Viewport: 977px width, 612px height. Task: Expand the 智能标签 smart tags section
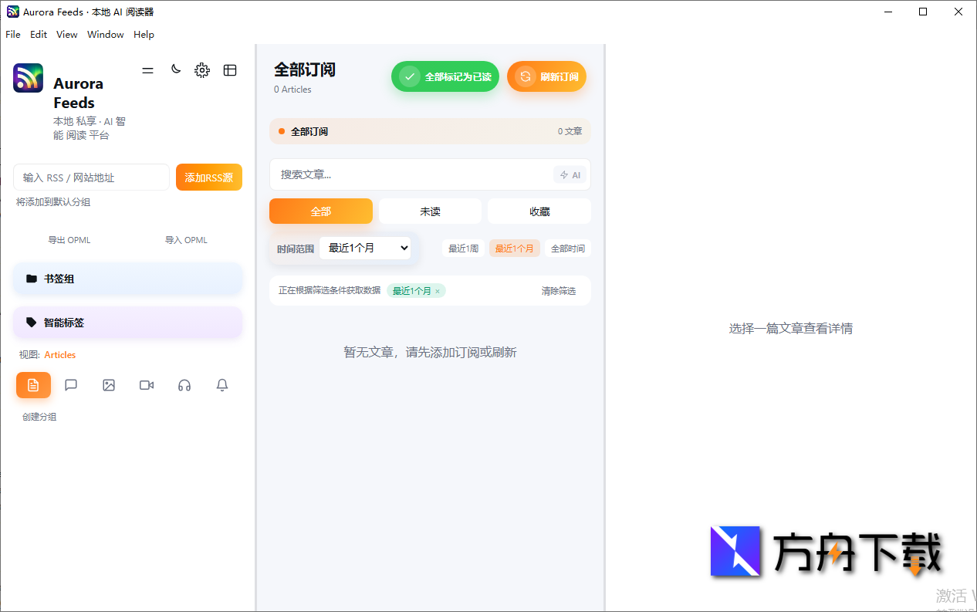point(128,322)
